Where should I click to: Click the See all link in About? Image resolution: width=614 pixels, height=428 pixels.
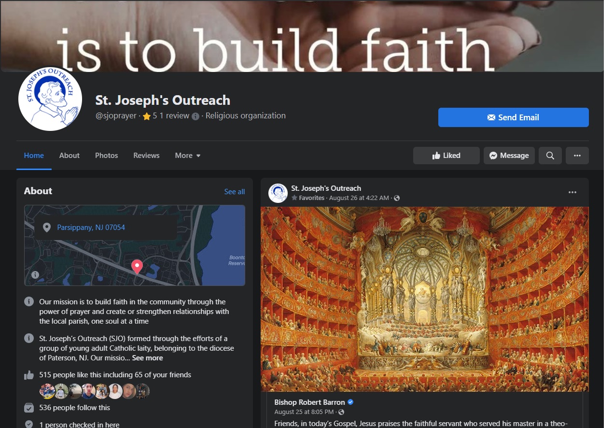(x=235, y=192)
